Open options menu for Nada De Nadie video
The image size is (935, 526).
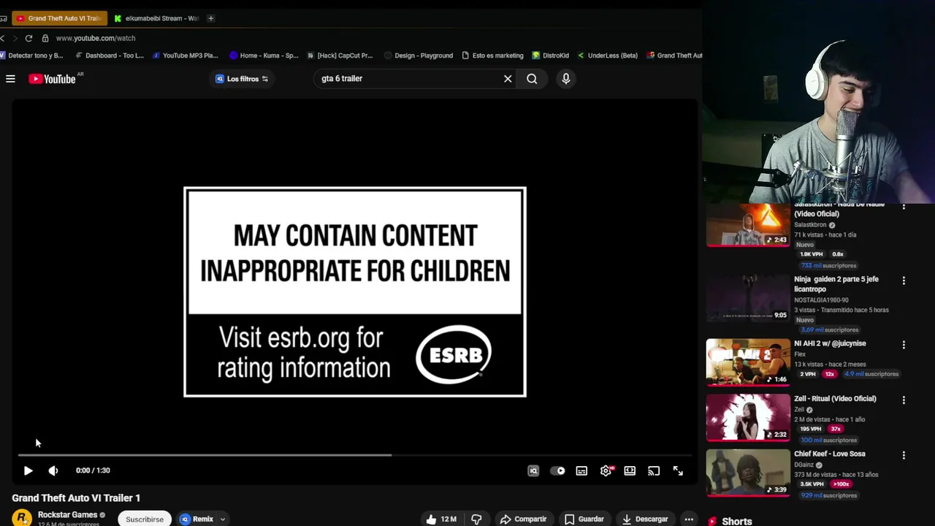click(904, 207)
